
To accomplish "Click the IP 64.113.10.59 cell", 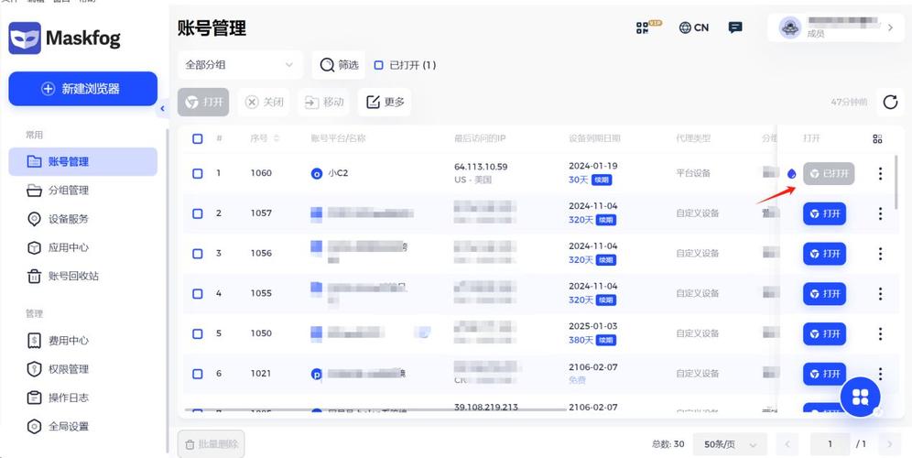I will click(481, 167).
